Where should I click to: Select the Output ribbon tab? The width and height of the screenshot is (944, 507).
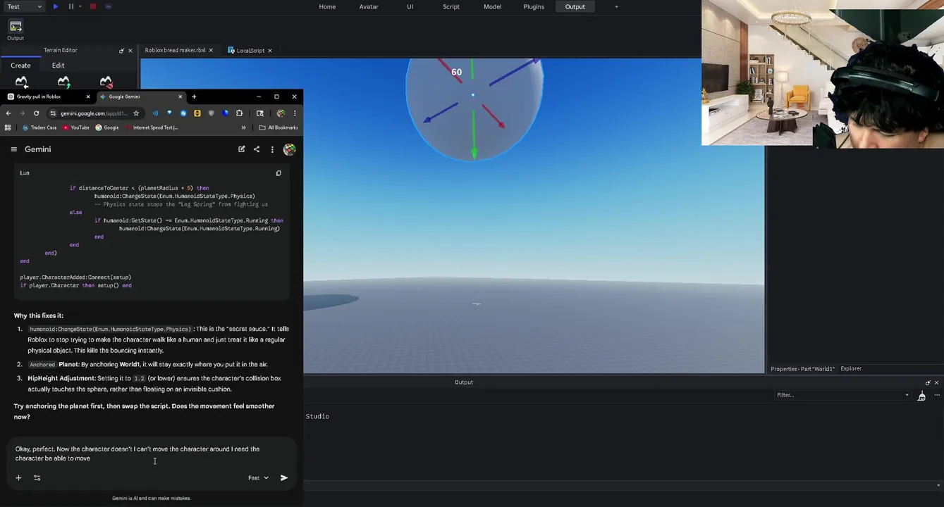click(575, 6)
